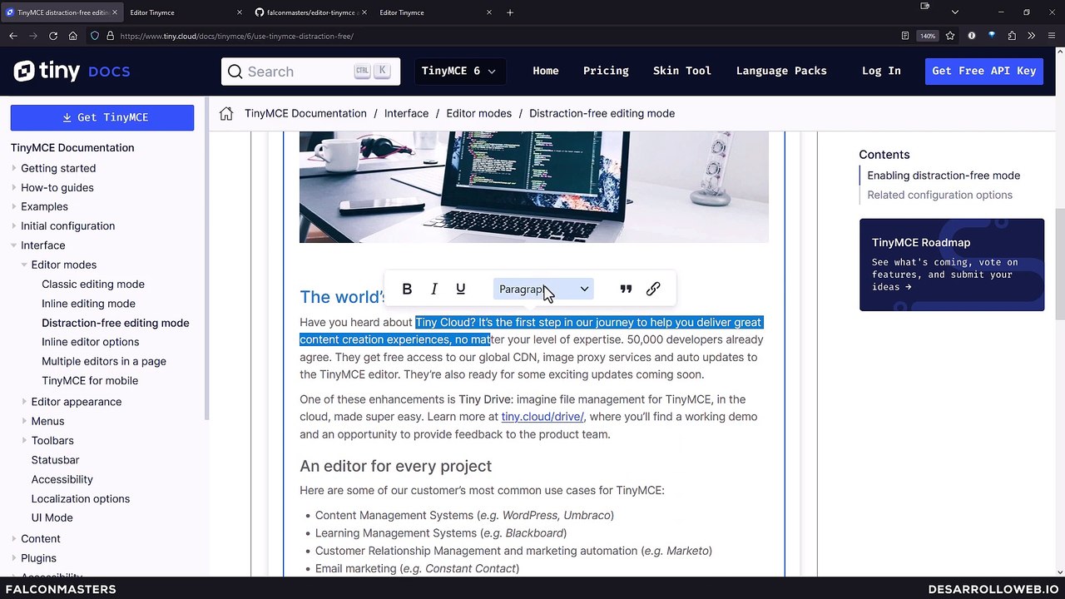Open Localization options sidebar page
This screenshot has width=1065, height=599.
pos(81,498)
